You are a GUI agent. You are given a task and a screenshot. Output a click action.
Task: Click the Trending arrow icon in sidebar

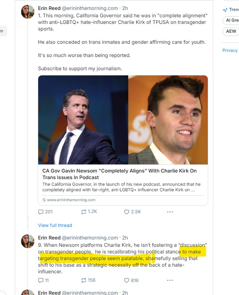pyautogui.click(x=225, y=10)
